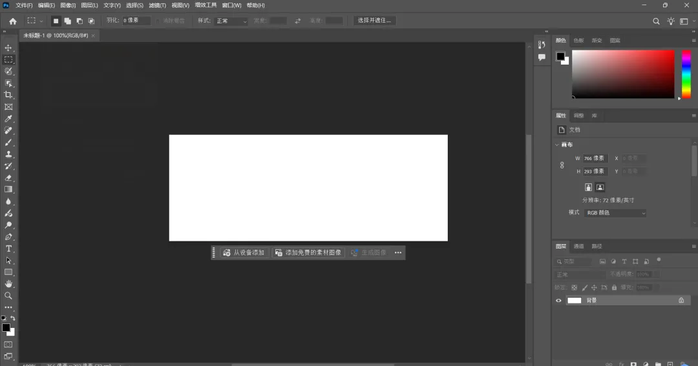Click the 添加免费的素材图像 button
This screenshot has height=366, width=698.
(308, 252)
